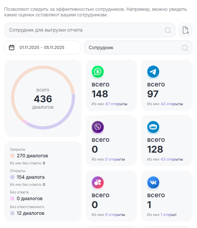197x228 pixels.
Task: Click the WhatsApp Business channel icon
Action: click(x=98, y=72)
